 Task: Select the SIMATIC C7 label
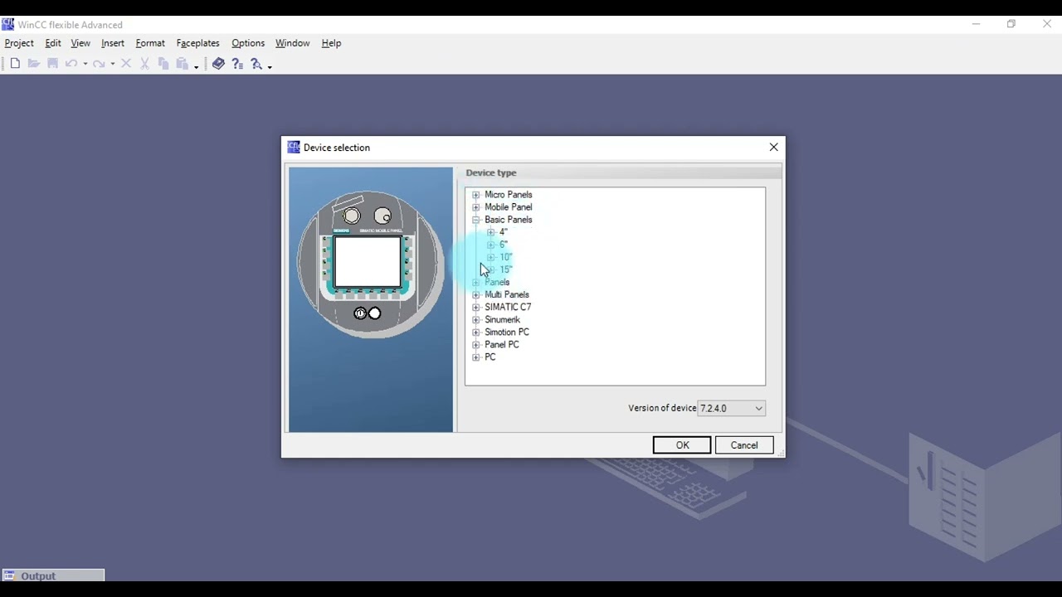point(508,307)
